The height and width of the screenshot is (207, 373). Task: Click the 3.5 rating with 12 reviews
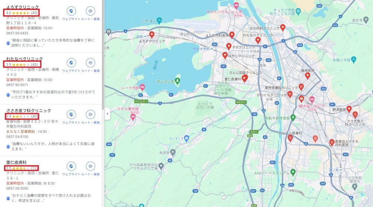pyautogui.click(x=22, y=168)
